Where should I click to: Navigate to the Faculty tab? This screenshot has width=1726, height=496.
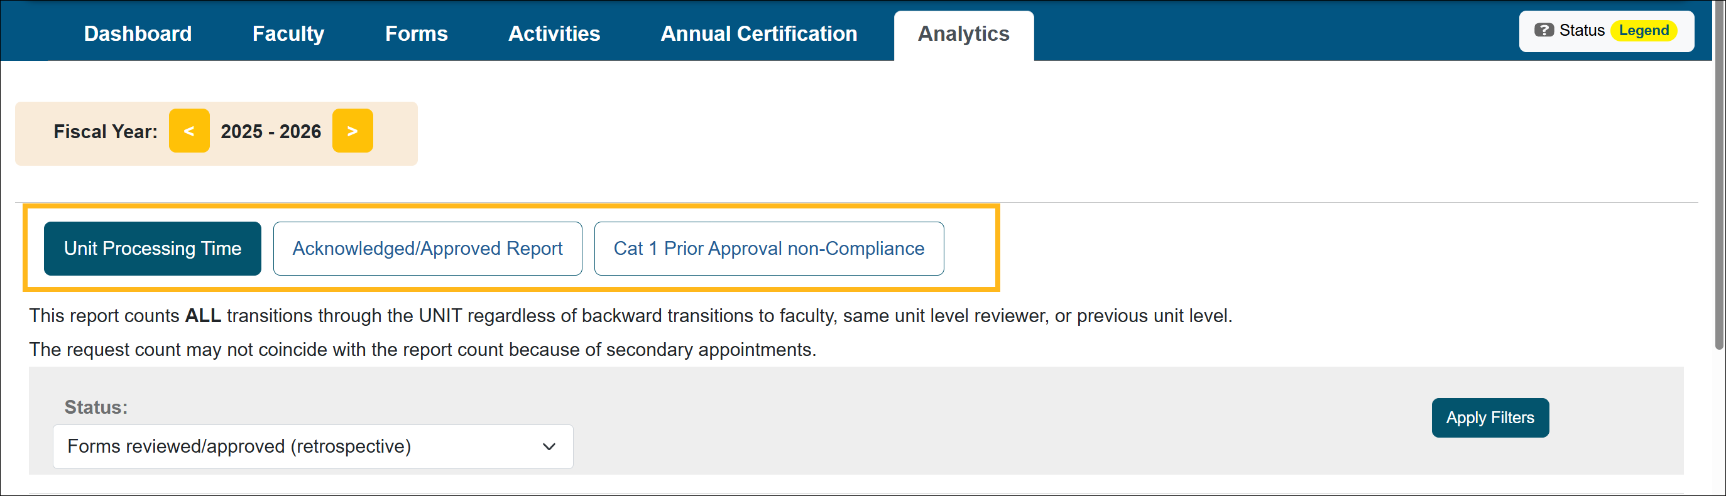(x=288, y=33)
